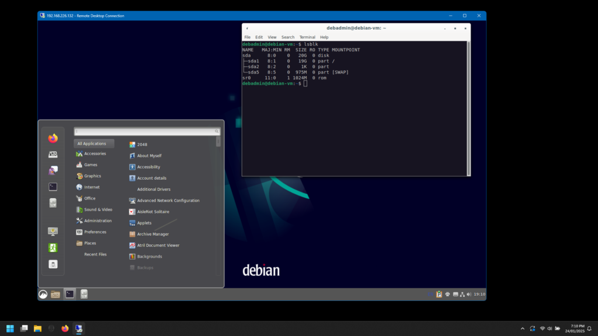Open the Terminal menu in the terminal window

[307, 37]
